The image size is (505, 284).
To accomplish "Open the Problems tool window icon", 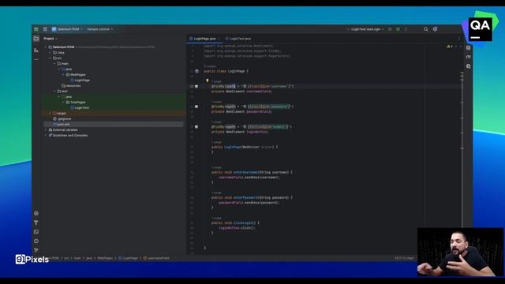I will pyautogui.click(x=36, y=241).
